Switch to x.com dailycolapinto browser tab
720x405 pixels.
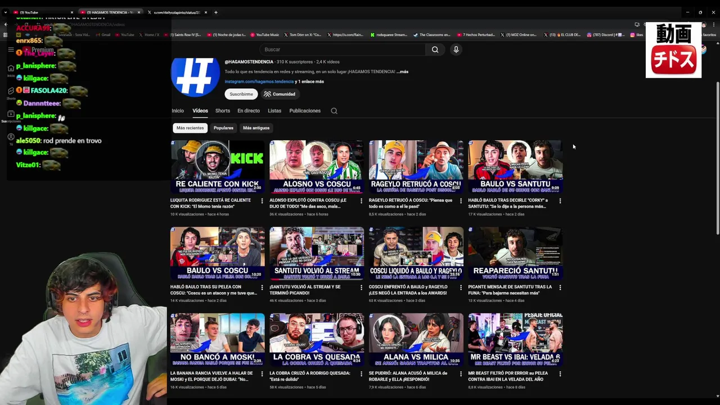(176, 12)
